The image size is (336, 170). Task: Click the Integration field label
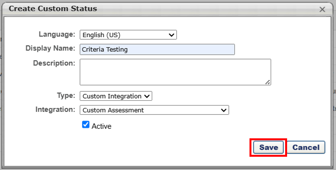pos(55,110)
